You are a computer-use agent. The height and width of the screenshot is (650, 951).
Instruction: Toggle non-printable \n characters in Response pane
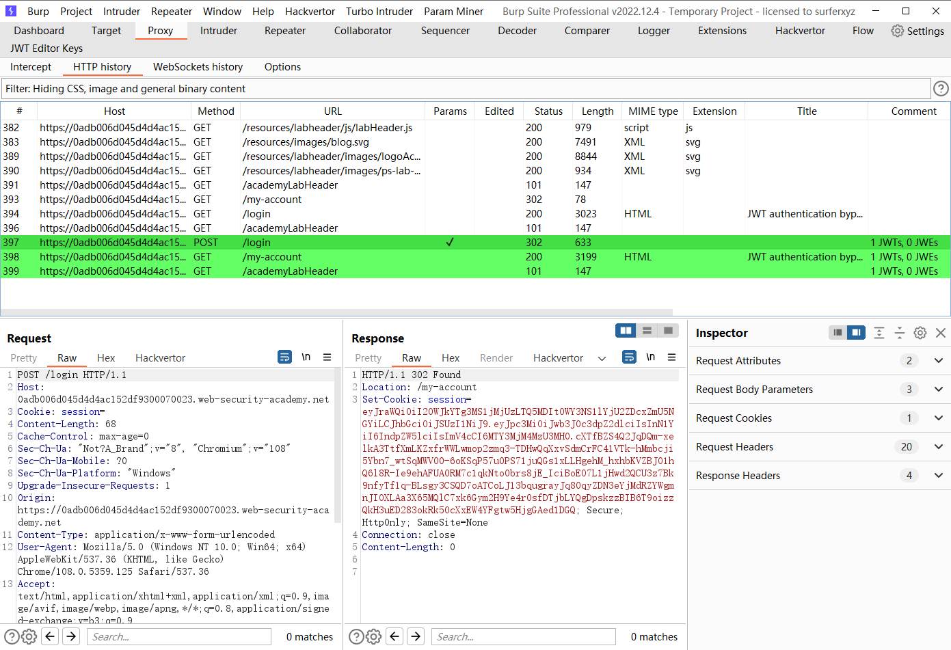(x=651, y=357)
